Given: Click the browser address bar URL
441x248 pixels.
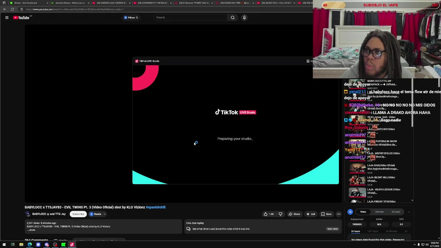Looking at the screenshot, I should (74, 9).
